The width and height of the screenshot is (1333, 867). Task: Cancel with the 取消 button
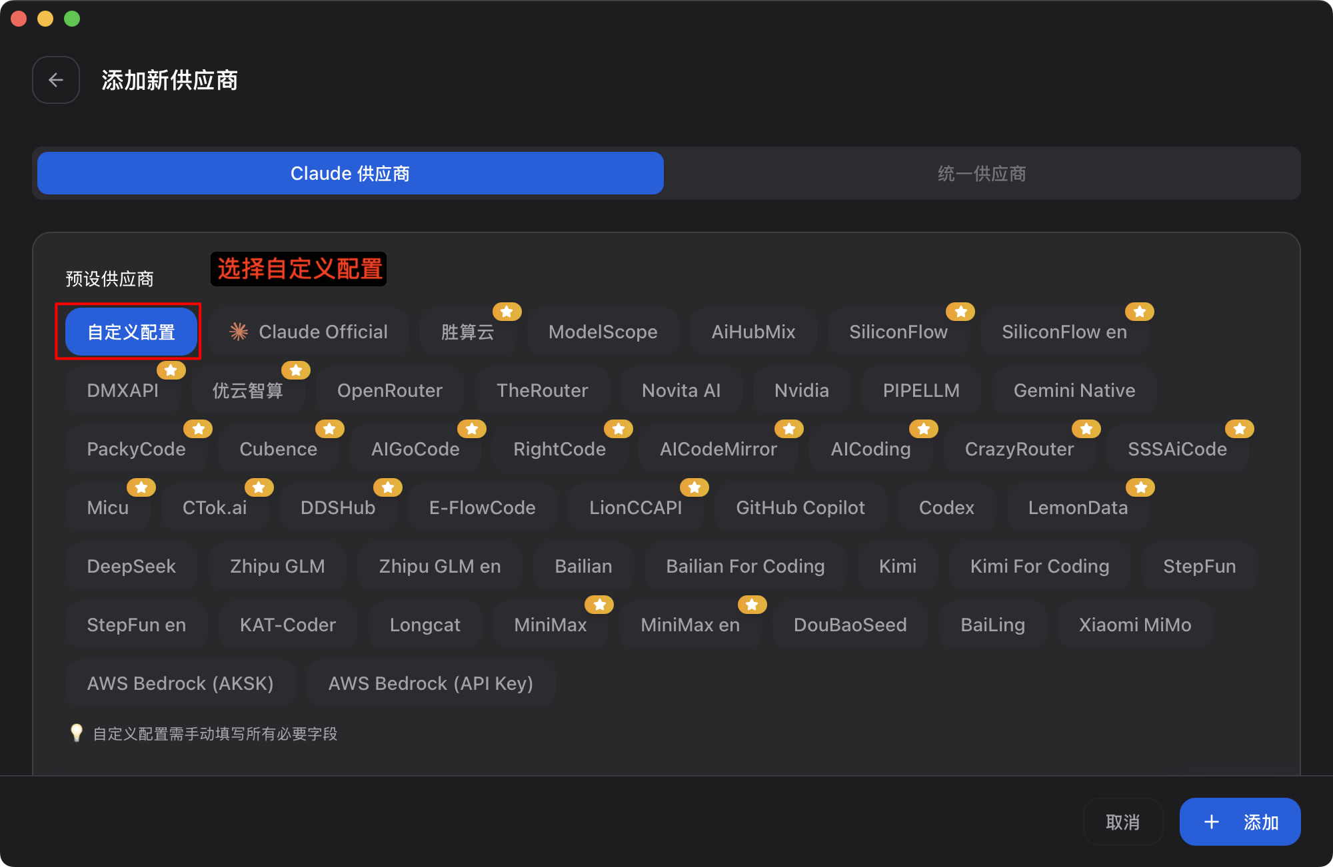1123,822
